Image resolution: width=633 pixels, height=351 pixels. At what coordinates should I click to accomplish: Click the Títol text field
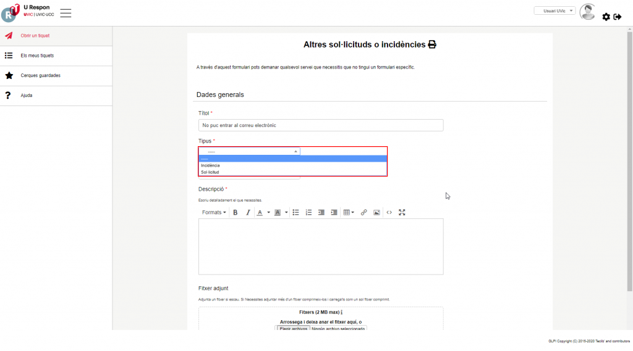tap(320, 125)
